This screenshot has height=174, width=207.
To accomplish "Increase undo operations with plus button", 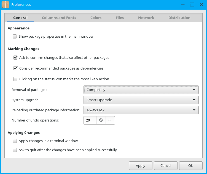I will [110, 120].
